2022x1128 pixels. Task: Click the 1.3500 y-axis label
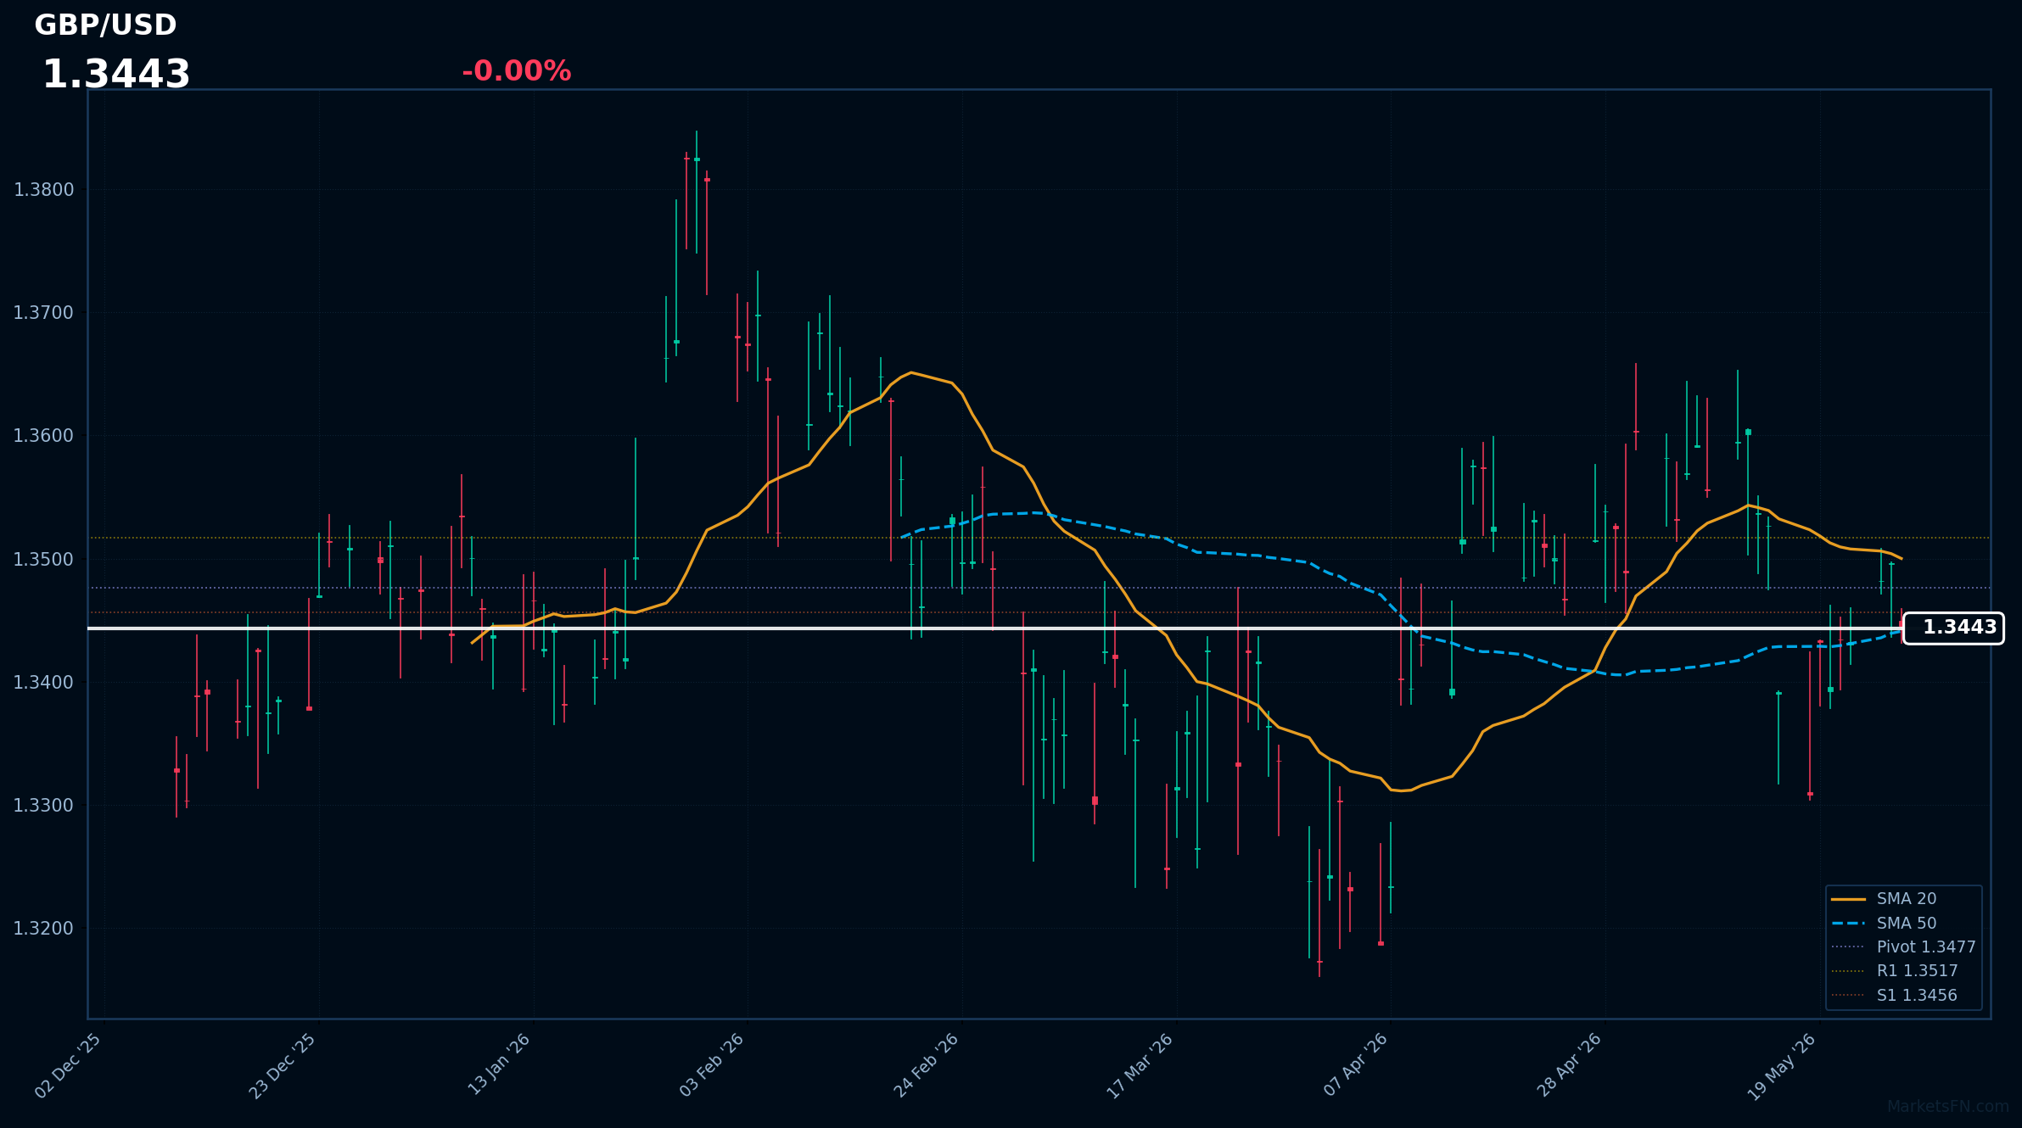coord(44,559)
